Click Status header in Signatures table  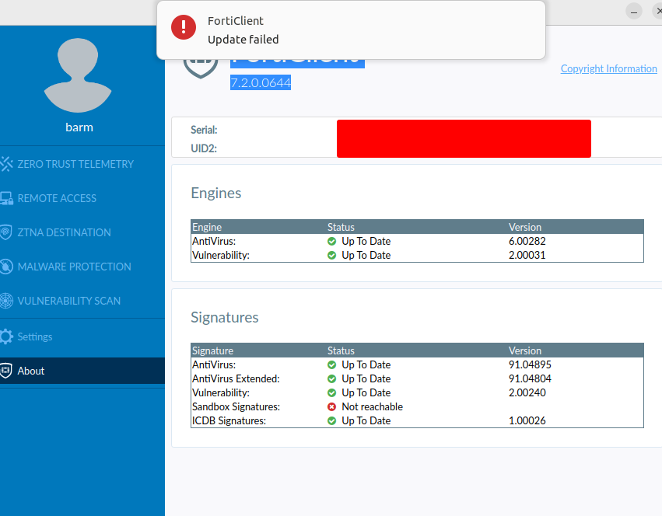[341, 350]
